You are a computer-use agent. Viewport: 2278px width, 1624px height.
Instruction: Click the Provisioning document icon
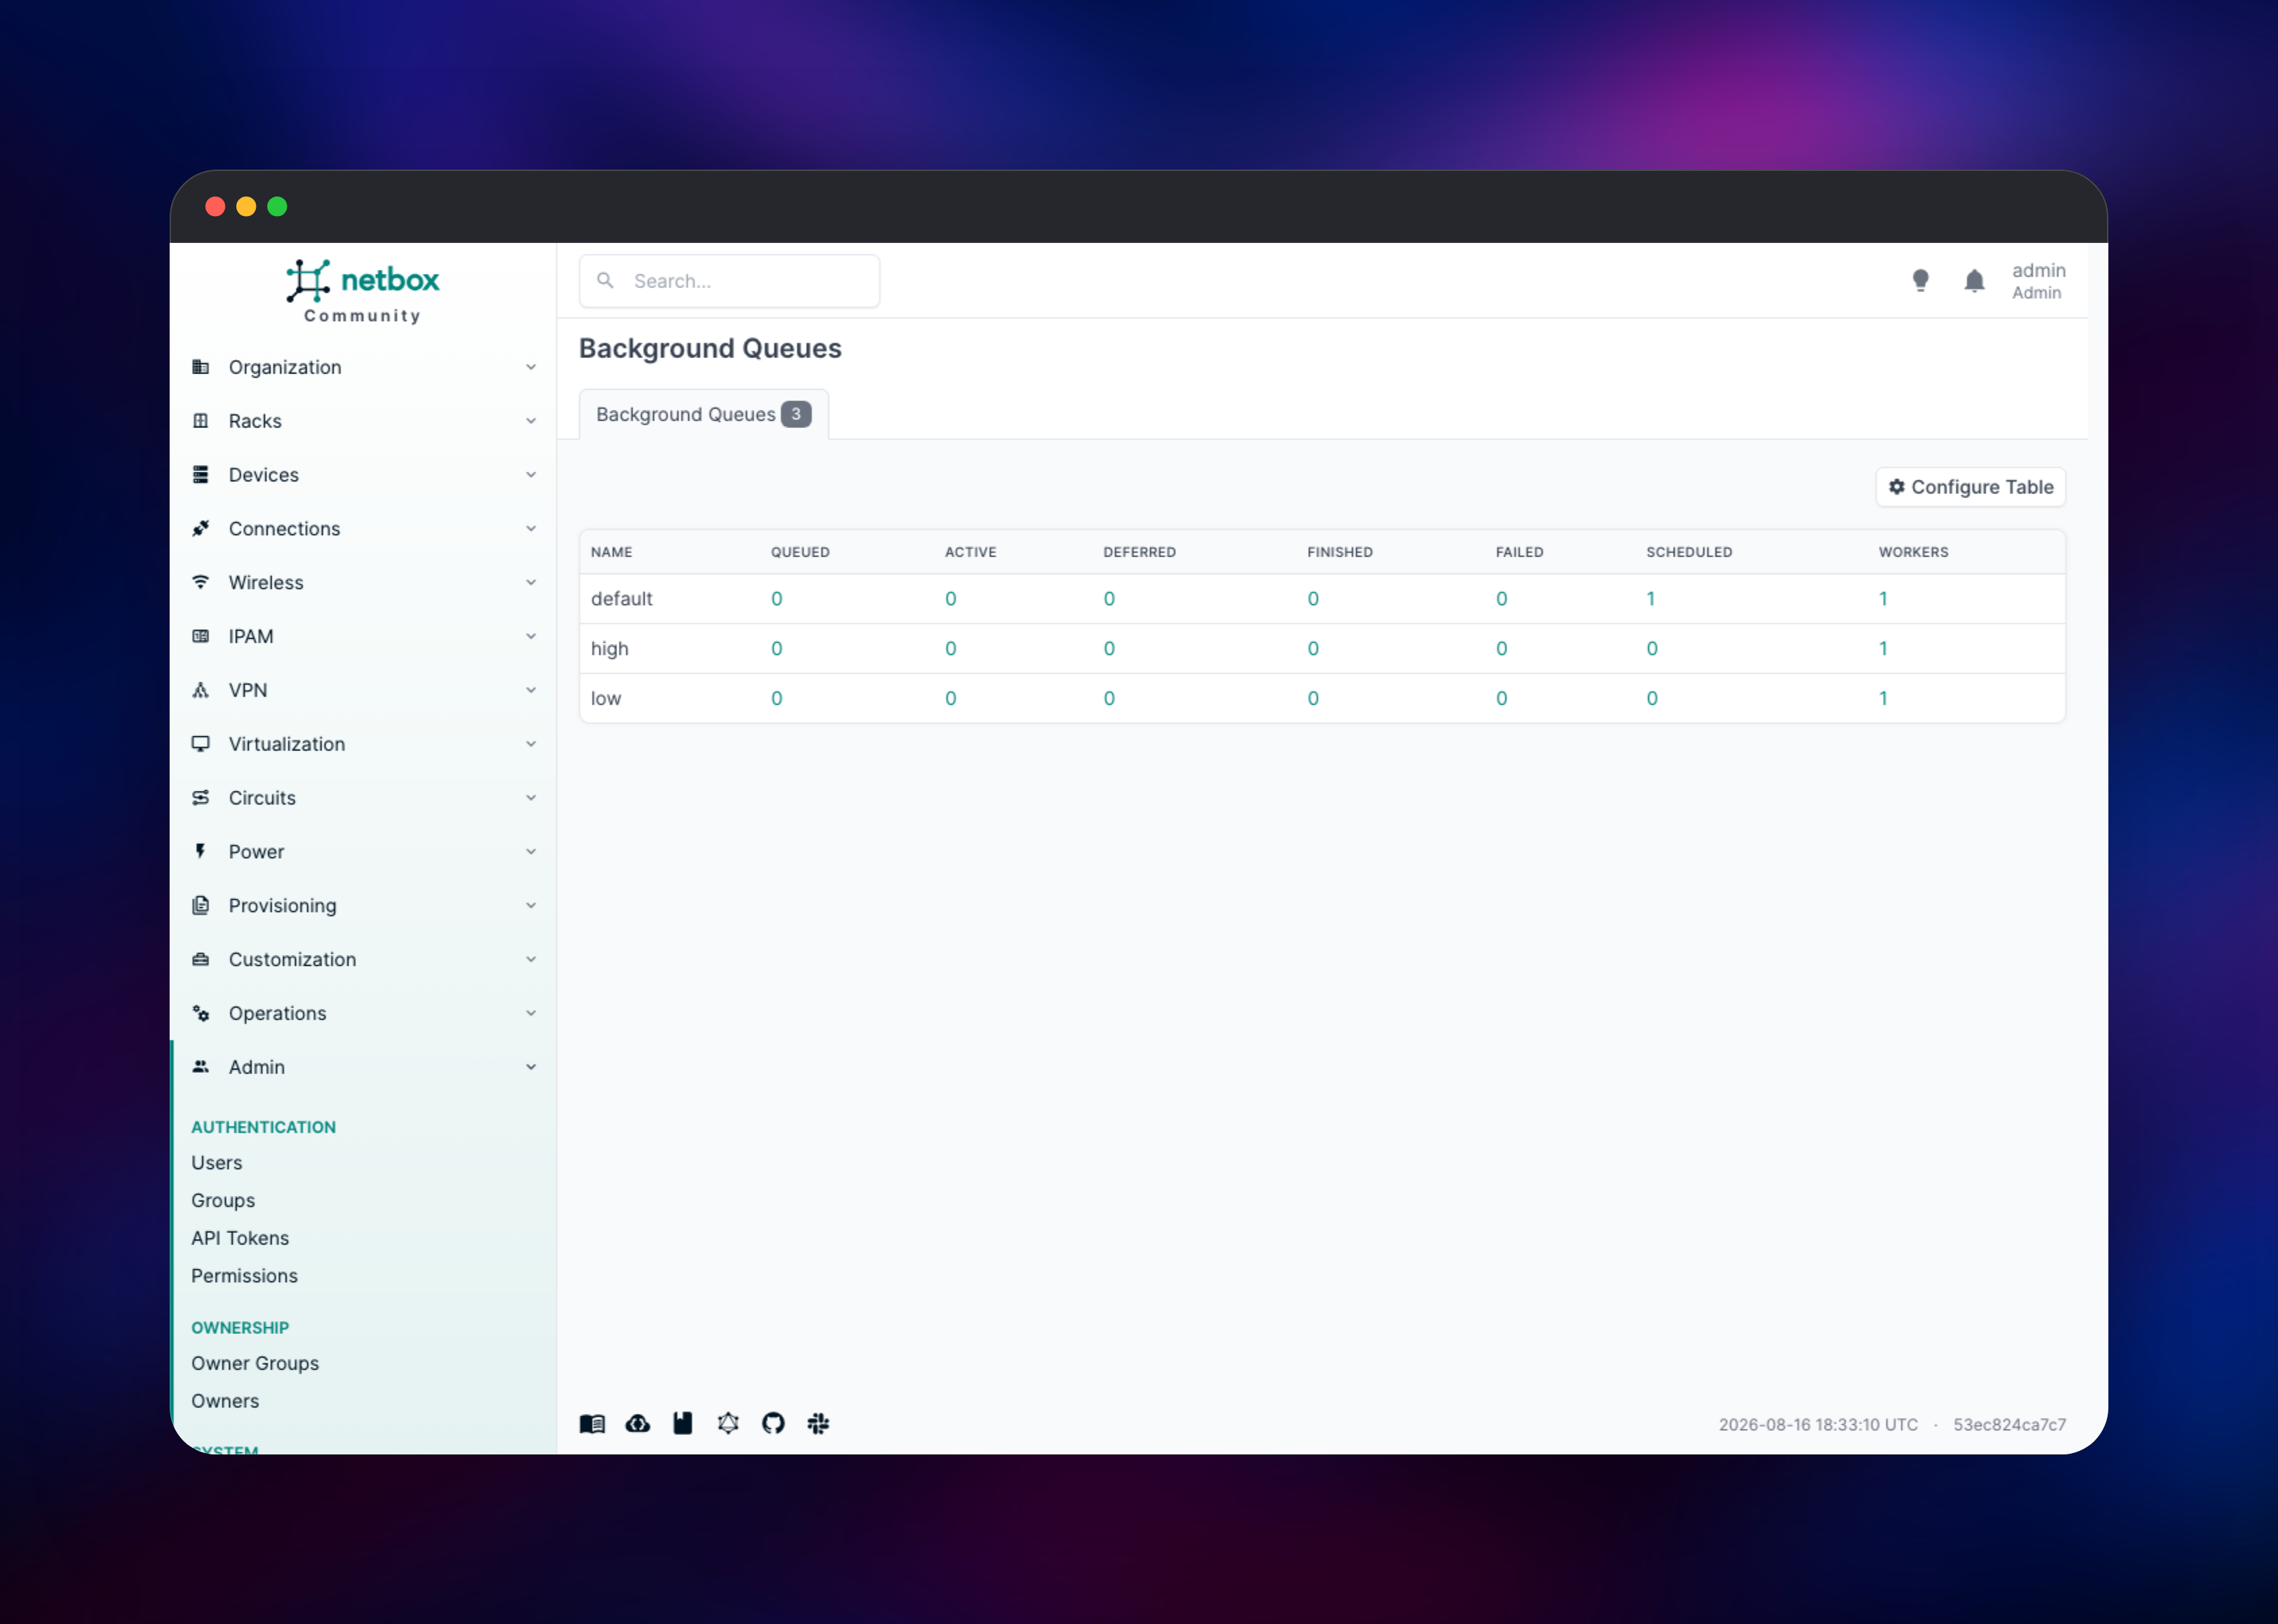201,905
